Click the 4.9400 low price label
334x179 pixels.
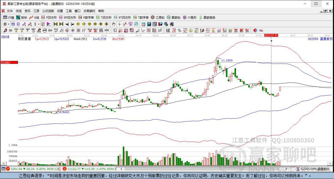point(65,112)
